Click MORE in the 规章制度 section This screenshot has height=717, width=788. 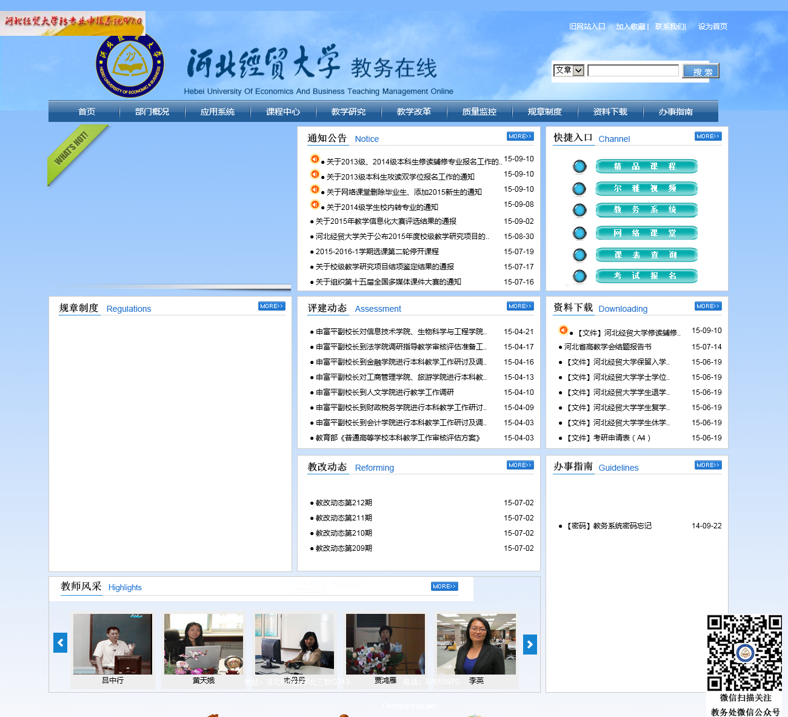272,306
